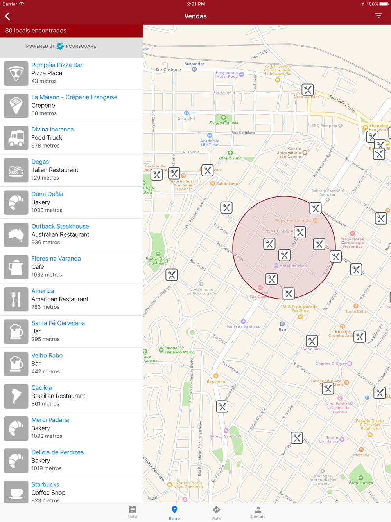Select restaurant pin near Boteco São Paulo
The width and height of the screenshot is (391, 522).
pos(222,407)
